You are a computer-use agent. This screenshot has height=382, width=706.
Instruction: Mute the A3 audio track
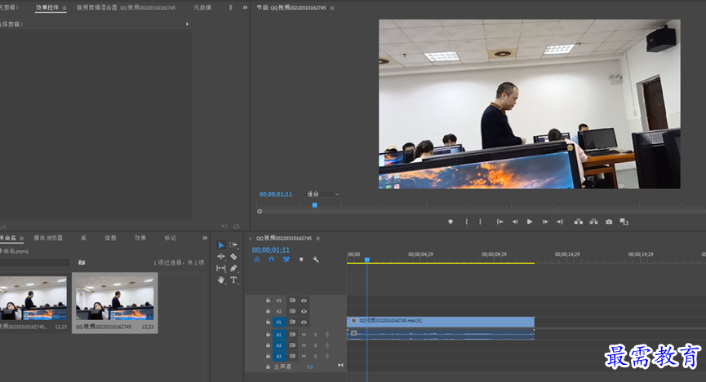click(x=304, y=357)
